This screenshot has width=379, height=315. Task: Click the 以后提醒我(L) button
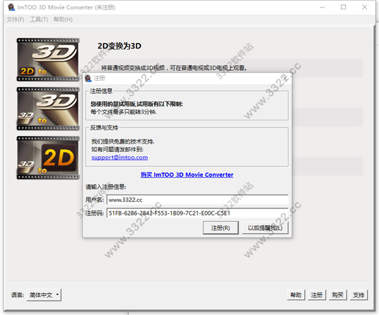click(x=265, y=228)
